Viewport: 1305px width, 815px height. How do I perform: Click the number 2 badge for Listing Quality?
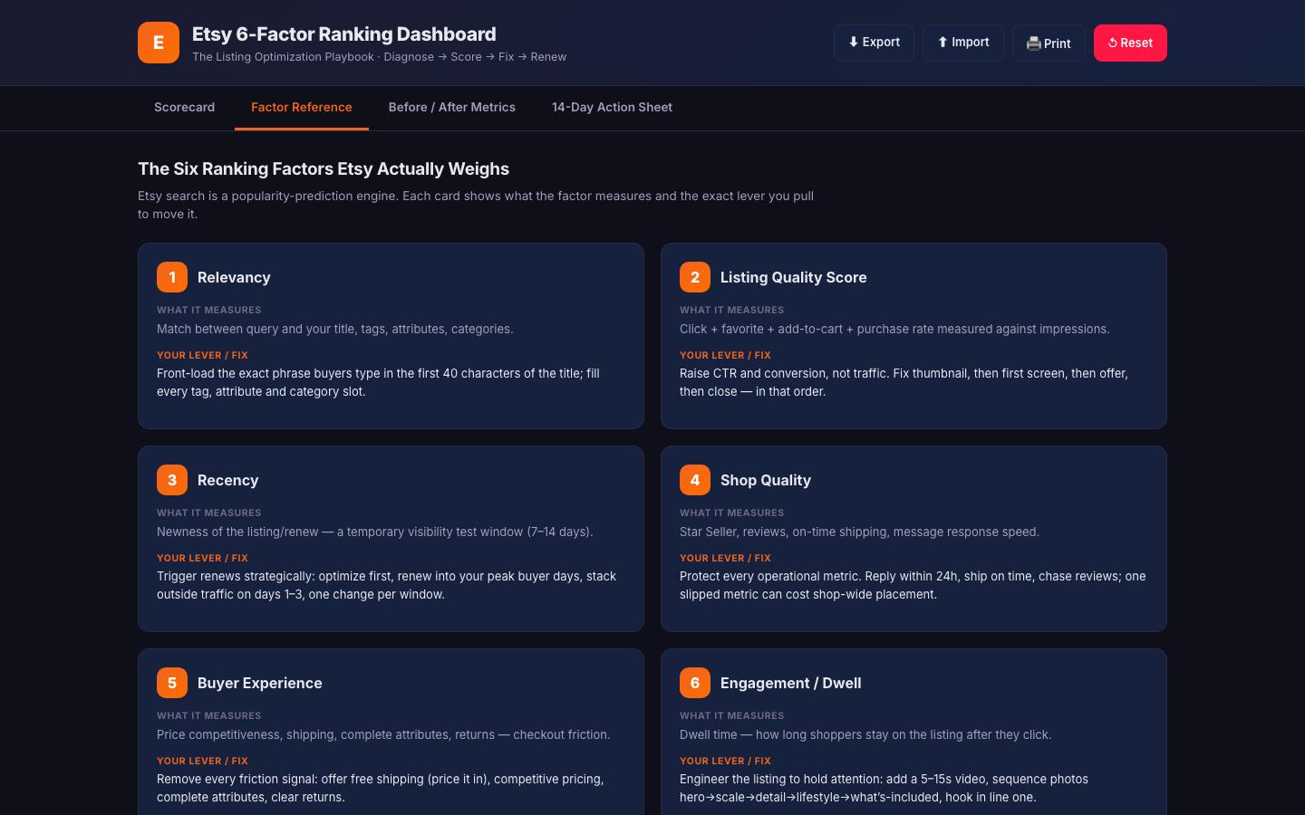point(695,277)
